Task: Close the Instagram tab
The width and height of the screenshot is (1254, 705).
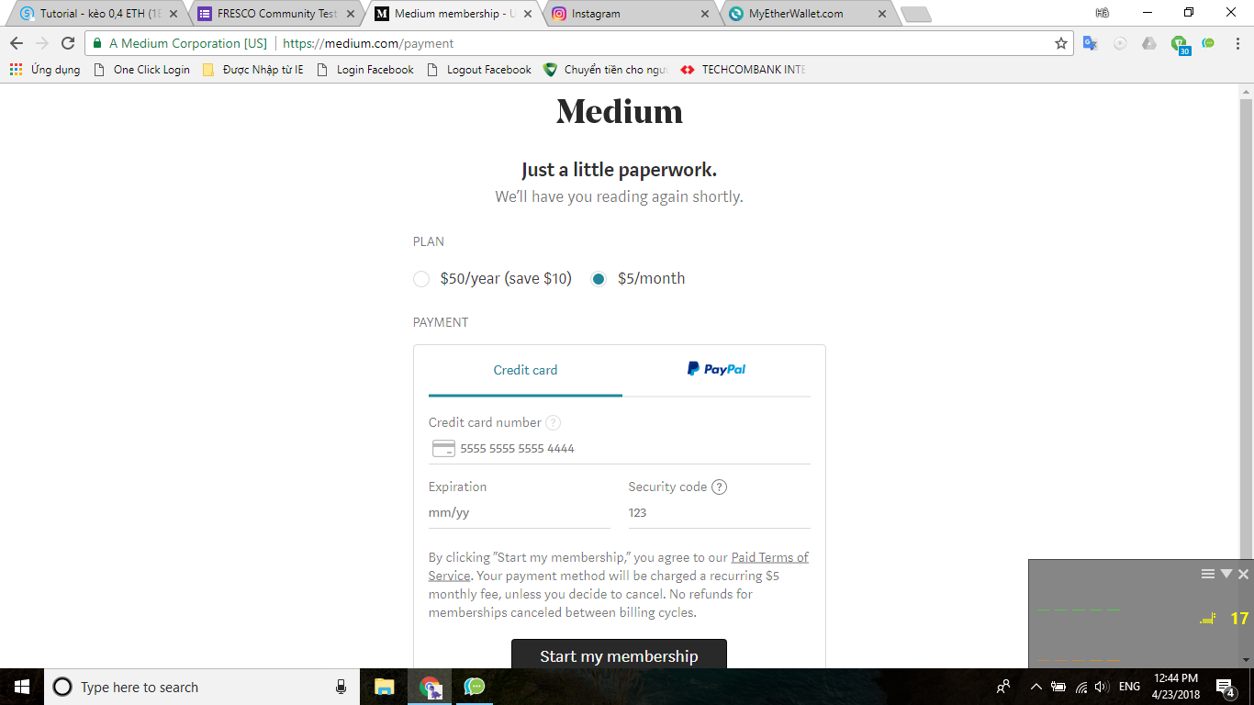Action: 705,14
